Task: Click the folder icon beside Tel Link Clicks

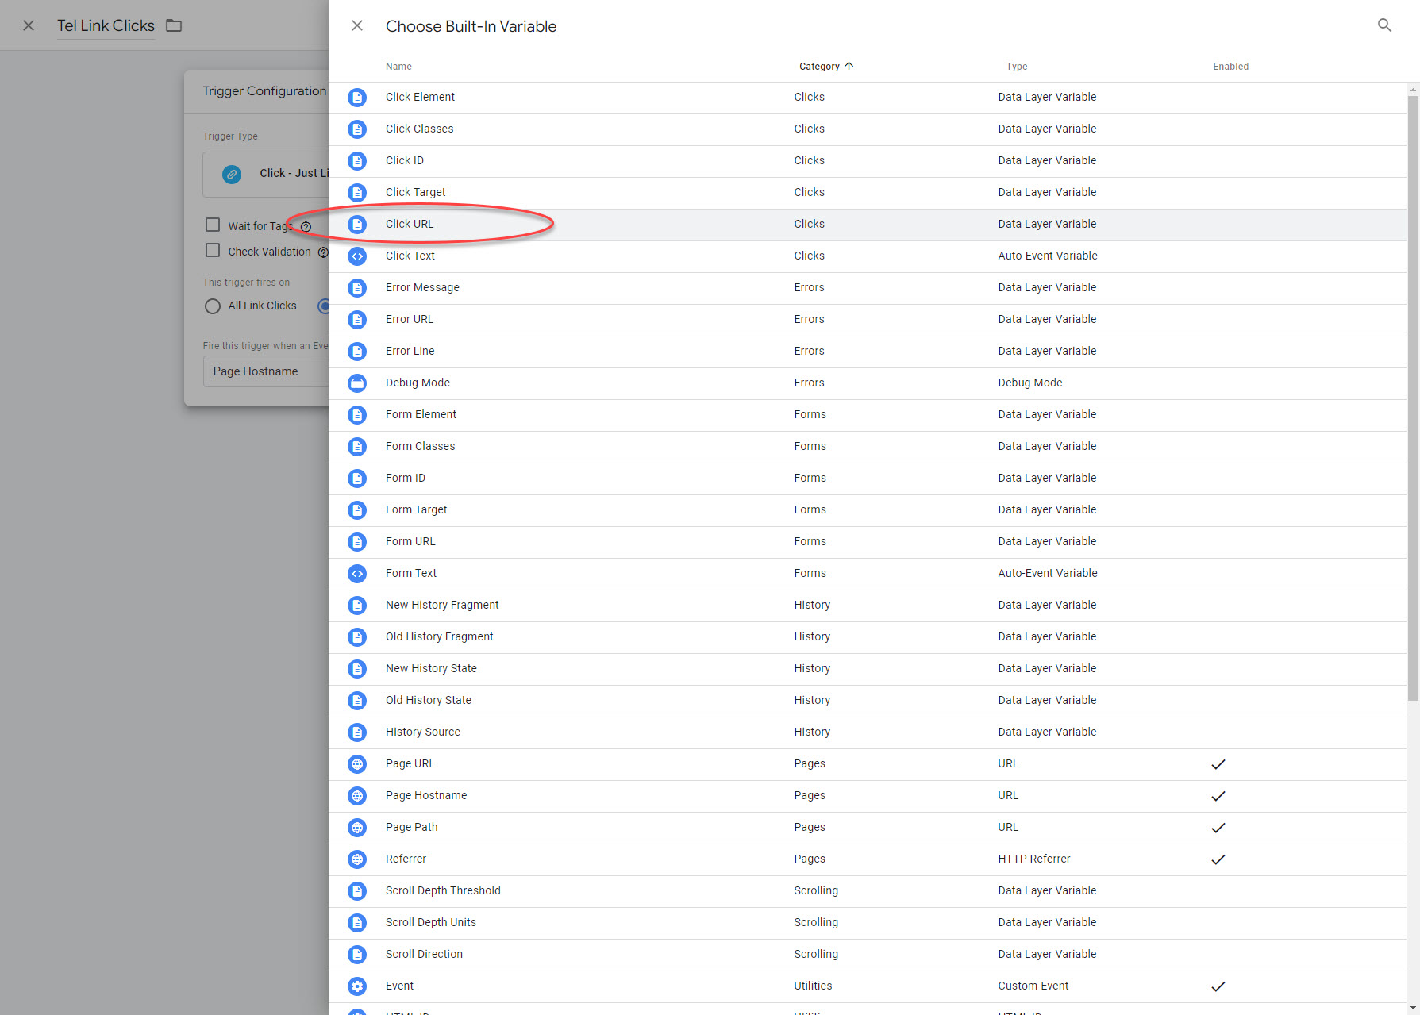Action: tap(174, 25)
